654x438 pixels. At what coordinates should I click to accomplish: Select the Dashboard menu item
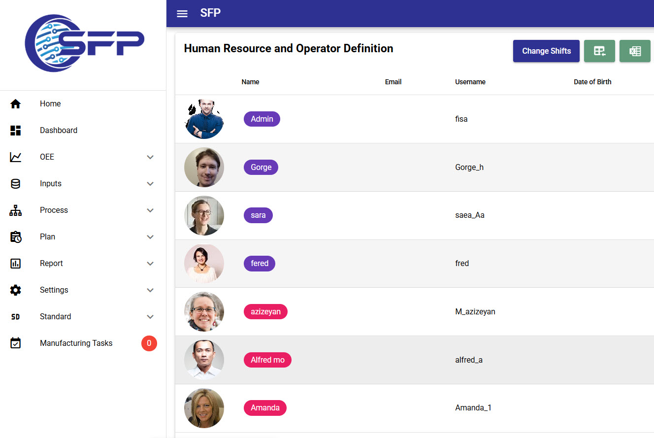click(83, 130)
